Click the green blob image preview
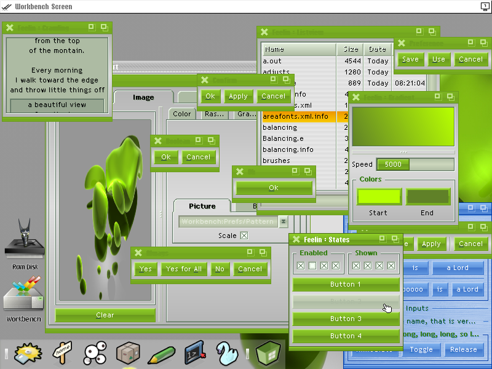The image size is (492, 369). (x=105, y=210)
